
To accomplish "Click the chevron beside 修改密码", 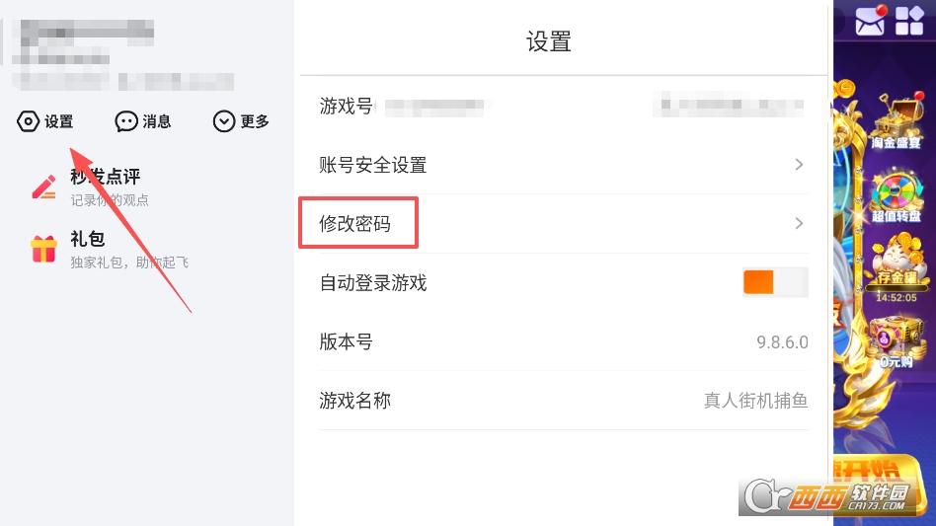I will (799, 224).
